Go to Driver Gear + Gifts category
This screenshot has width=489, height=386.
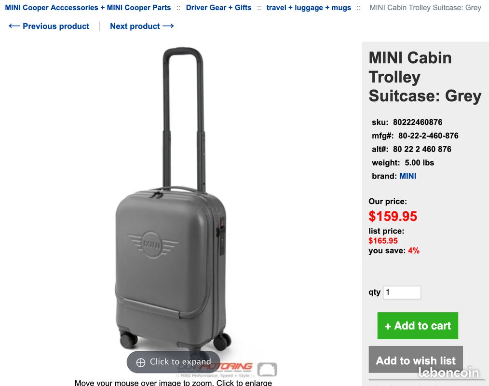218,8
